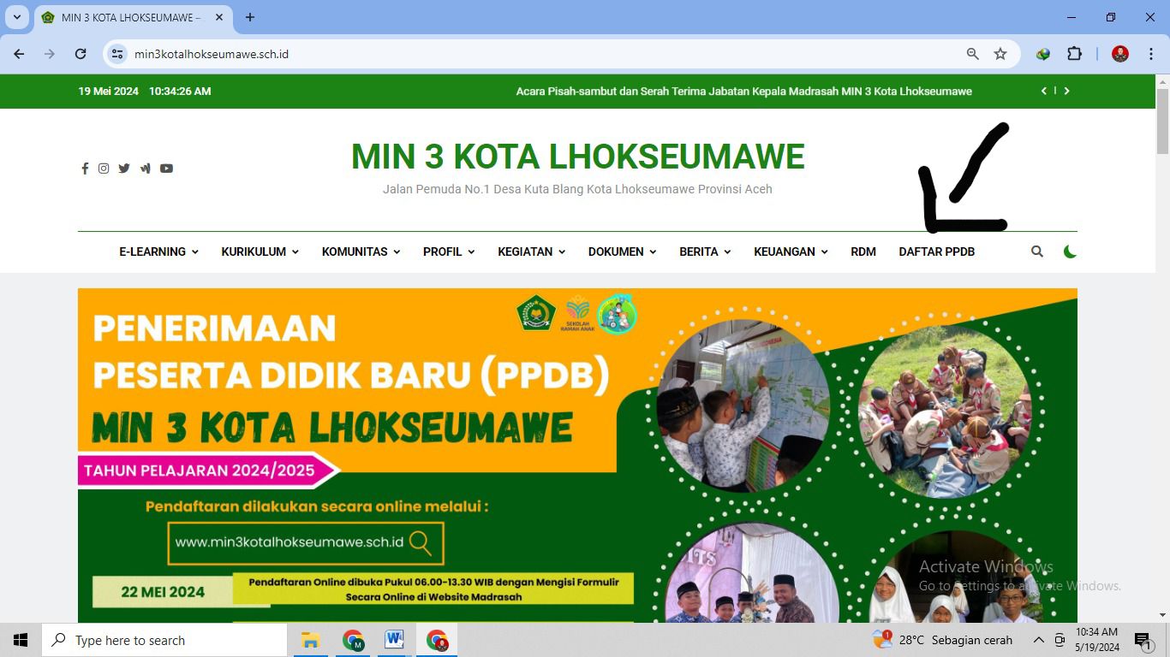Open the YouTube channel icon
The width and height of the screenshot is (1170, 657).
166,169
